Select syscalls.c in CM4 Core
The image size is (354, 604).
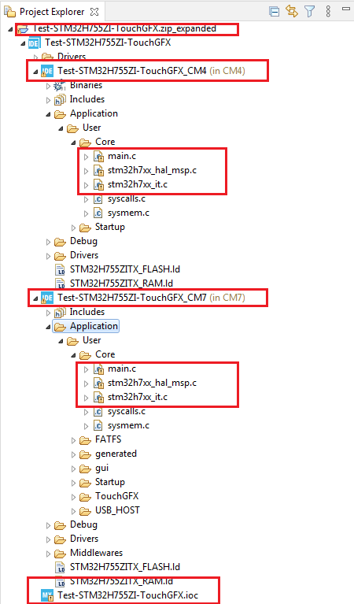127,198
